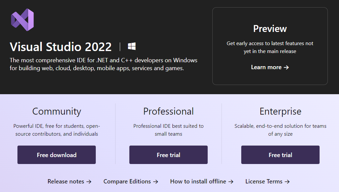Image resolution: width=339 pixels, height=192 pixels.
Task: Click Free download for Community edition
Action: point(56,154)
